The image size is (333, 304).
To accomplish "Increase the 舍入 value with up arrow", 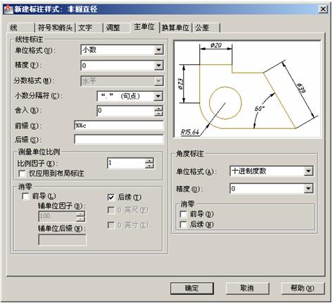I will [x=158, y=109].
